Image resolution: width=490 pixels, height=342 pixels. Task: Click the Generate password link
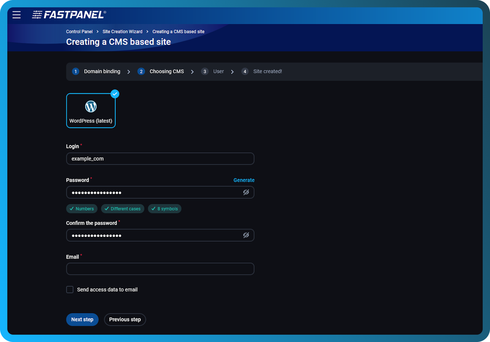244,180
